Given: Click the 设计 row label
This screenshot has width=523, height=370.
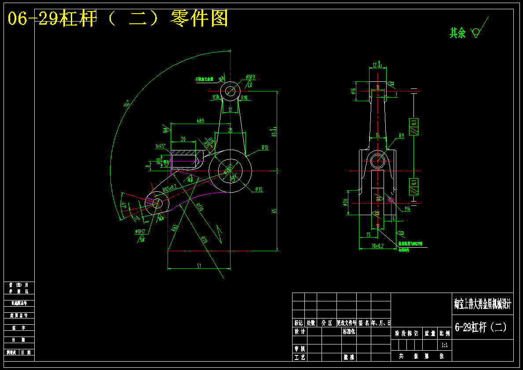Looking at the screenshot, I should 300,332.
